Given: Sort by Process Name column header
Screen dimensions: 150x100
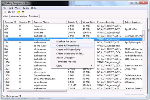Looking at the screenshot, I should point(50,22).
